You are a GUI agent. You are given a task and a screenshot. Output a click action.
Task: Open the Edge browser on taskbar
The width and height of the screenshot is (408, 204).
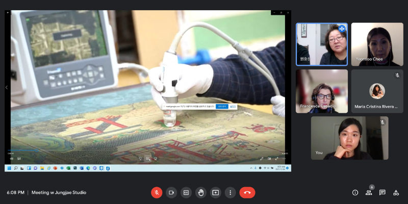(88, 168)
